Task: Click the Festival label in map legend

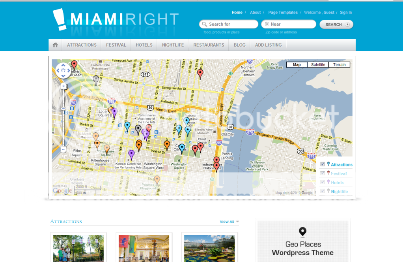Action: (x=339, y=173)
